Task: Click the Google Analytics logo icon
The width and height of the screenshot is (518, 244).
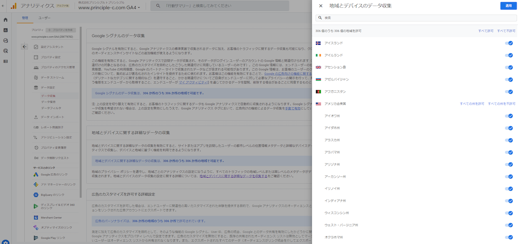Action: pyautogui.click(x=14, y=6)
